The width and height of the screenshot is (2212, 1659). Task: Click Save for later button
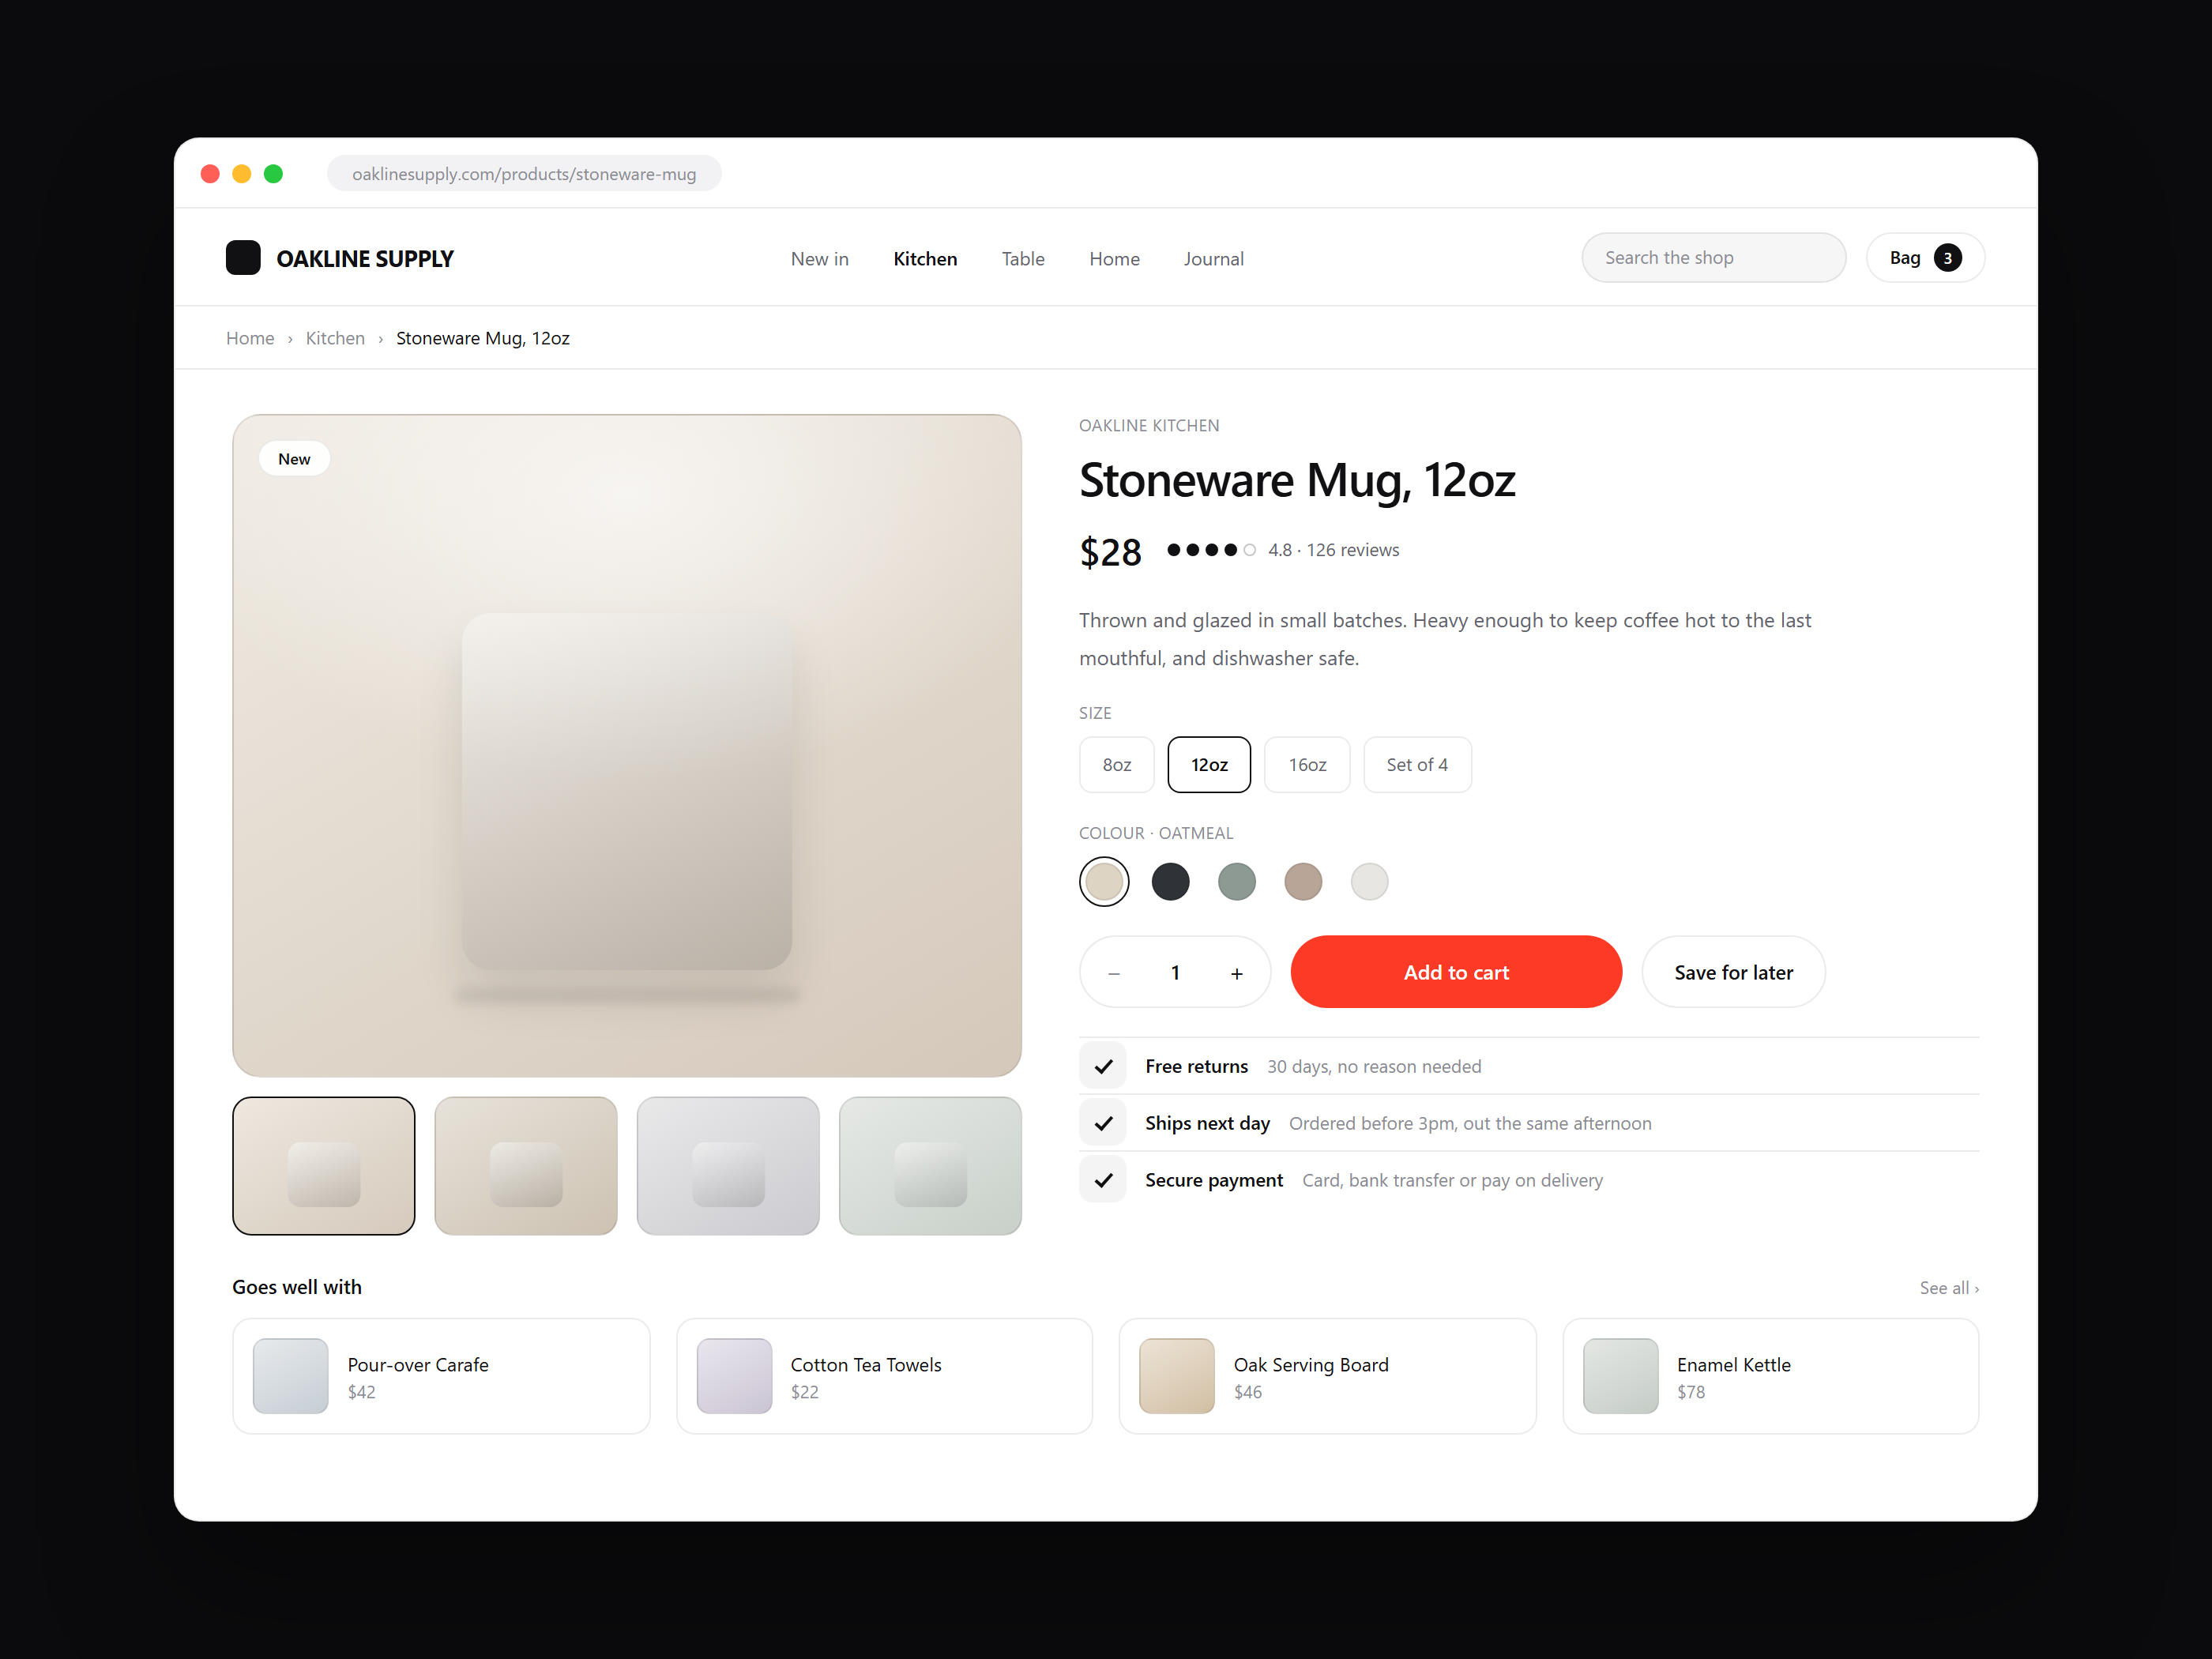[1733, 972]
